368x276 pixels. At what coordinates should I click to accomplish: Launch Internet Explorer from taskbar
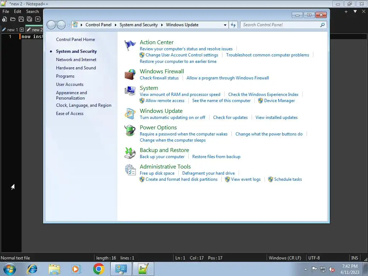(x=32, y=269)
